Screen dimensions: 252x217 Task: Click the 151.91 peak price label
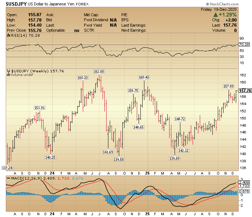click(40, 108)
